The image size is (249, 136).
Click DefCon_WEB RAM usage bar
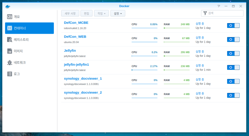click(x=177, y=42)
